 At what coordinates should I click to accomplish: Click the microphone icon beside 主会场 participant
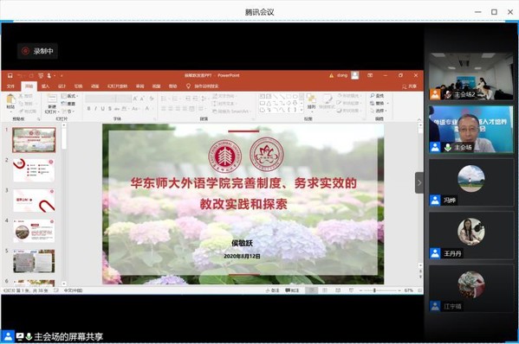[x=447, y=147]
